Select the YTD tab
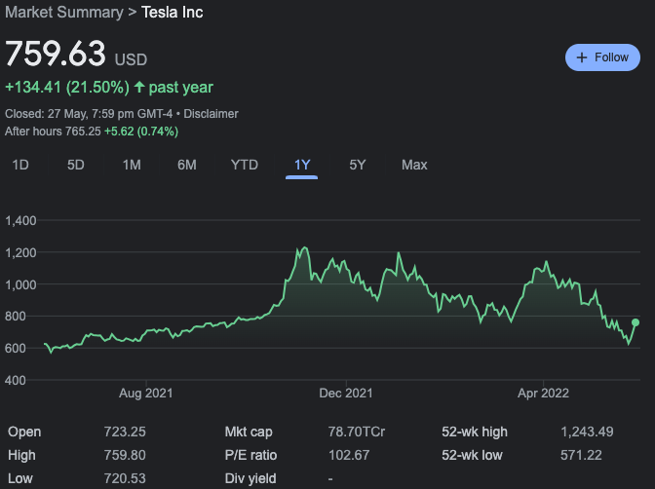Image resolution: width=655 pixels, height=489 pixels. (x=244, y=165)
